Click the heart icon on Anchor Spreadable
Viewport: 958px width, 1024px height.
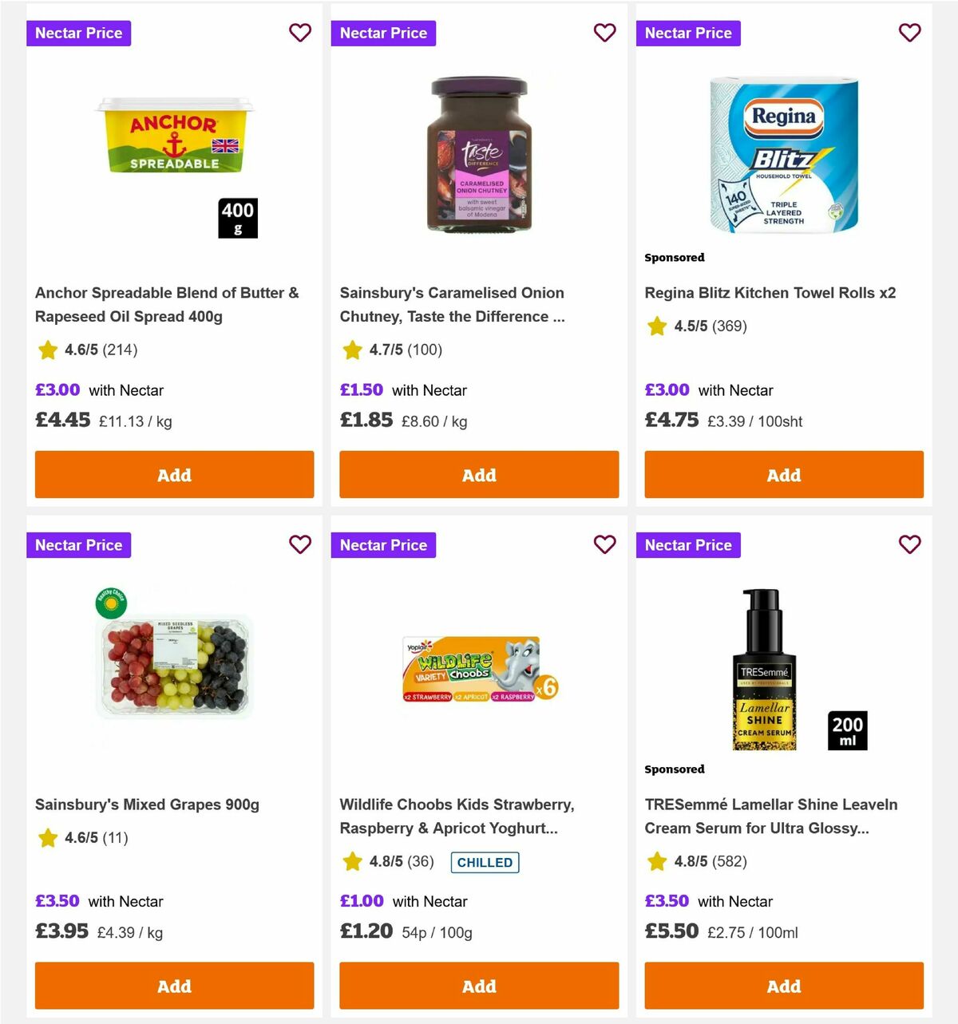(x=300, y=33)
